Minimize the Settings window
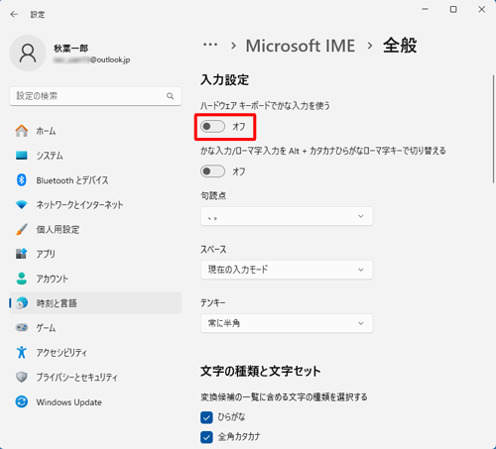 426,9
